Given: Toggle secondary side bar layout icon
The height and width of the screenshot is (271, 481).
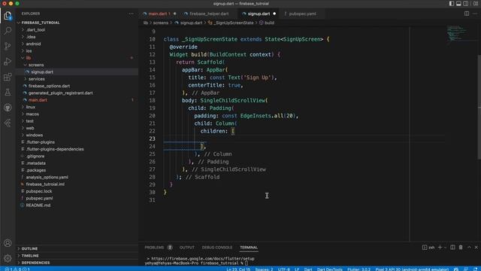Looking at the screenshot, I should tap(466, 4).
